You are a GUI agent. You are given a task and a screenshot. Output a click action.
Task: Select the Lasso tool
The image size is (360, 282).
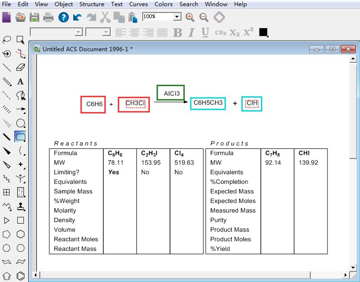7,39
